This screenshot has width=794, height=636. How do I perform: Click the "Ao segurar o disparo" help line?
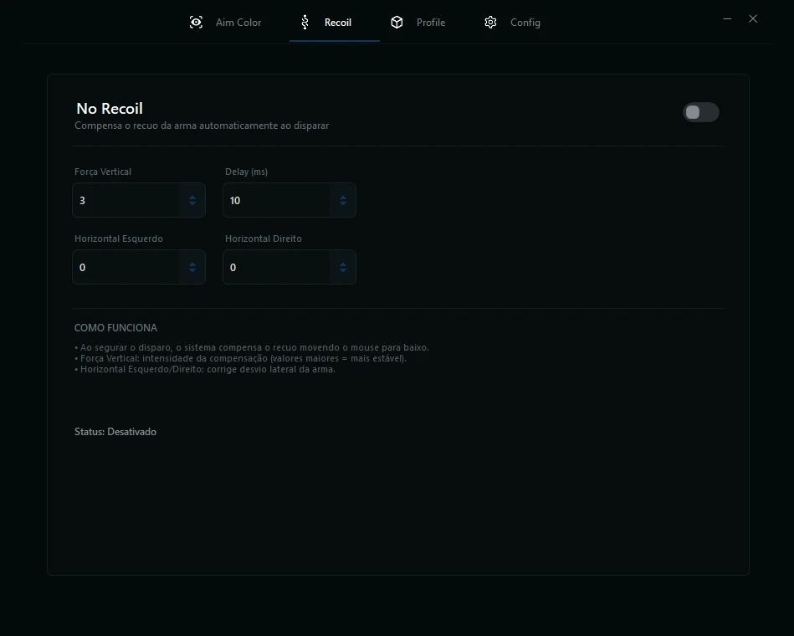pos(252,347)
